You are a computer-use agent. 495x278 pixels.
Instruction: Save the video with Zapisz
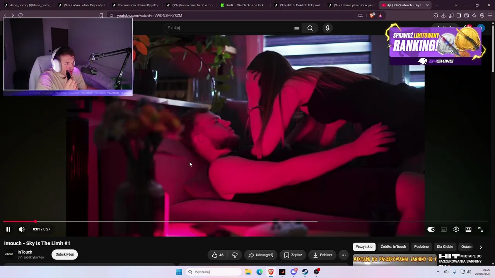[x=293, y=255]
